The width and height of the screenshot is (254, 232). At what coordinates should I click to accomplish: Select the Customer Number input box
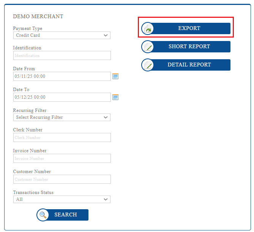click(62, 179)
